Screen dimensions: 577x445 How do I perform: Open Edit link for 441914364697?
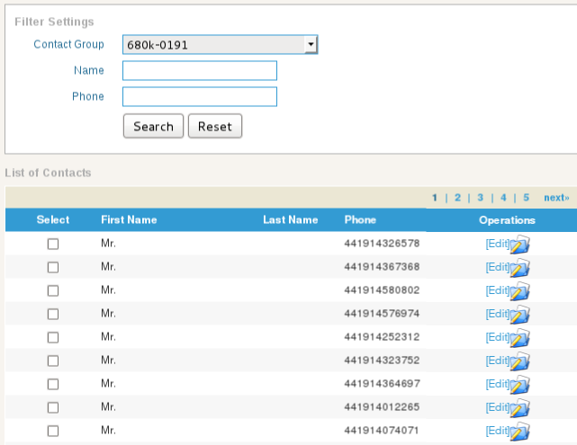click(498, 384)
